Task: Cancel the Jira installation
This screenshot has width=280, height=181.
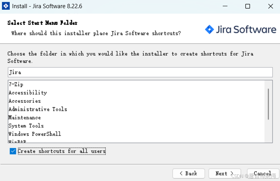Action: pyautogui.click(x=263, y=173)
